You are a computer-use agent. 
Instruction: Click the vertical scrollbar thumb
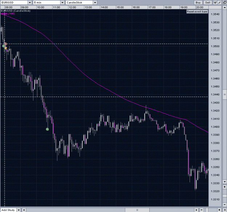click(x=225, y=94)
